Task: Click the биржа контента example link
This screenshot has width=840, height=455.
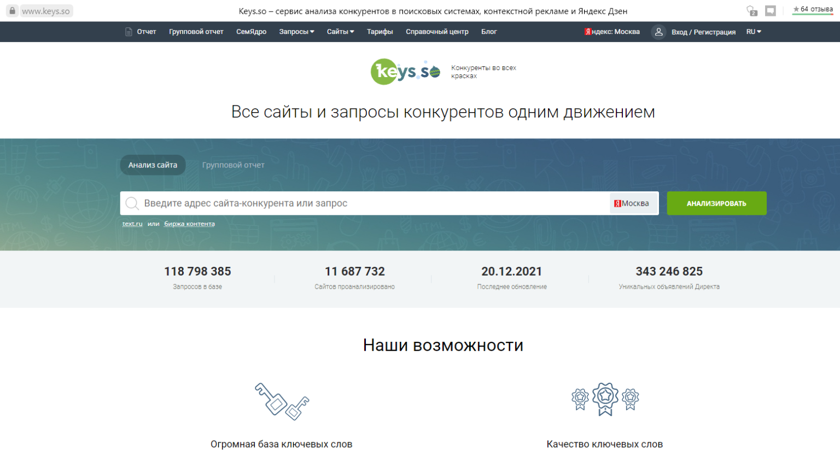Action: click(189, 224)
